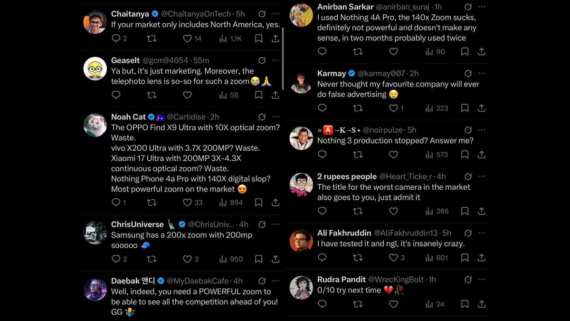Click the left column scrollbar

[x=283, y=59]
